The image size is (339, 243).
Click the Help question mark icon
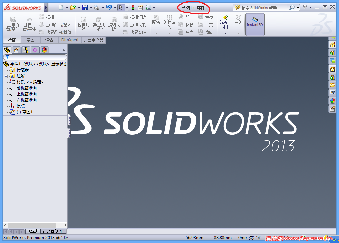tap(305, 7)
